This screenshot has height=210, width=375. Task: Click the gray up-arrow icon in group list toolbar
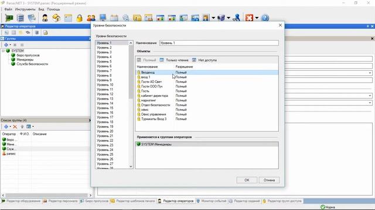click(x=22, y=127)
